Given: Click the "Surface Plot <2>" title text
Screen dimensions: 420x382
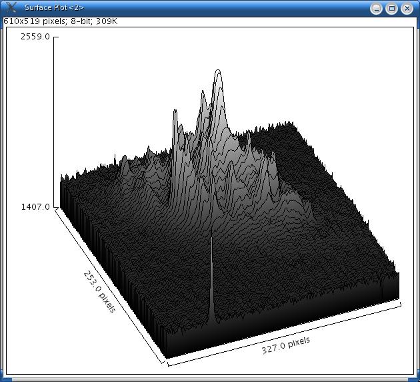Looking at the screenshot, I should click(54, 8).
